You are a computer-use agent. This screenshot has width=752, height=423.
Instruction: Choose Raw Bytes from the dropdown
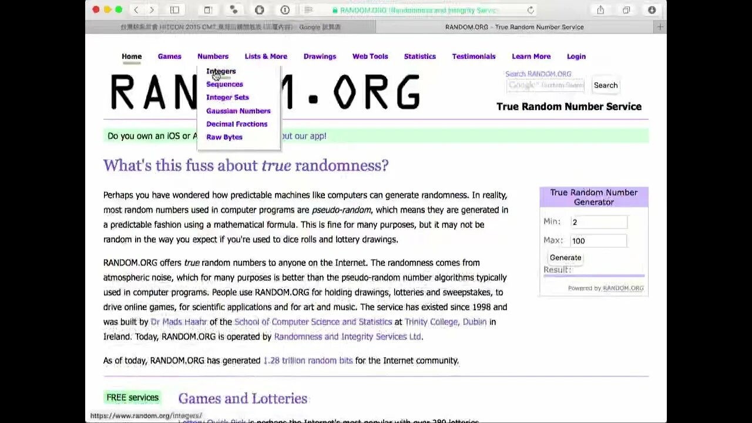pos(224,137)
